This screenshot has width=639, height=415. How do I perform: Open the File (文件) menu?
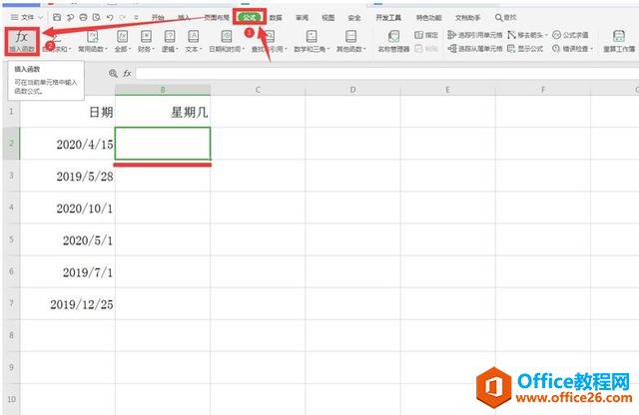[x=27, y=18]
